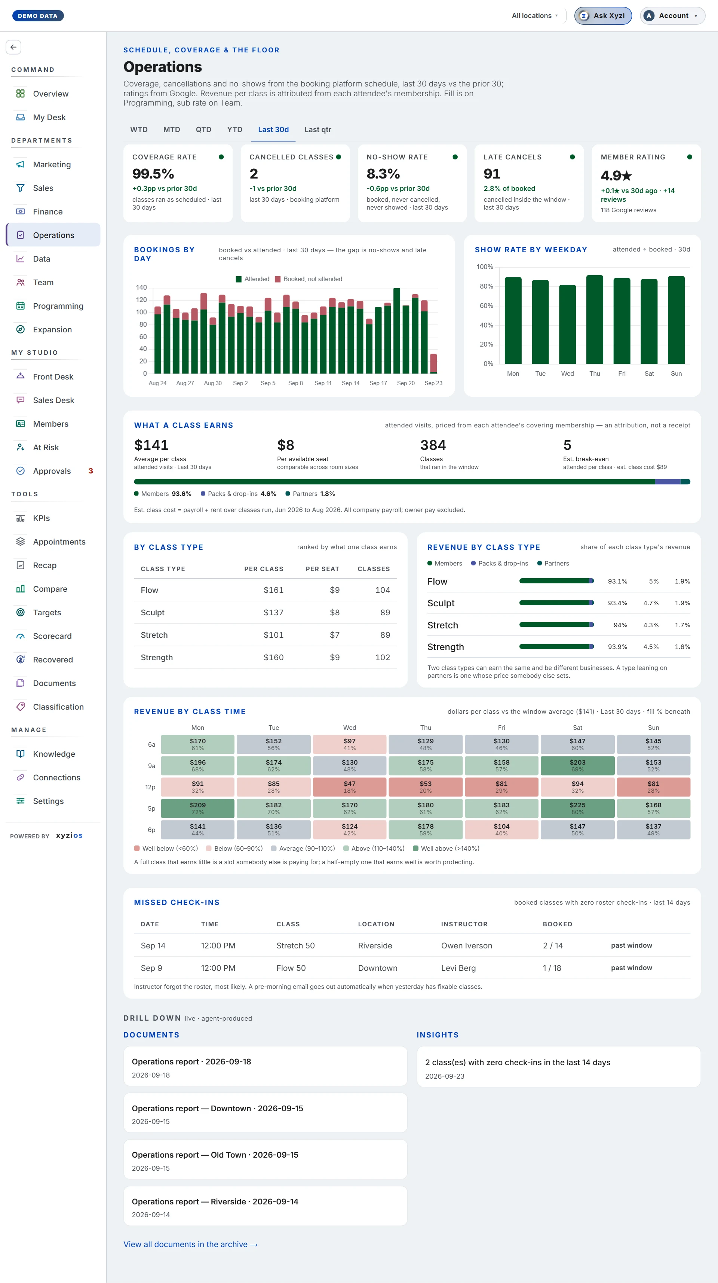Image resolution: width=718 pixels, height=1283 pixels.
Task: Click the Approvals badge count 3
Action: tap(90, 471)
